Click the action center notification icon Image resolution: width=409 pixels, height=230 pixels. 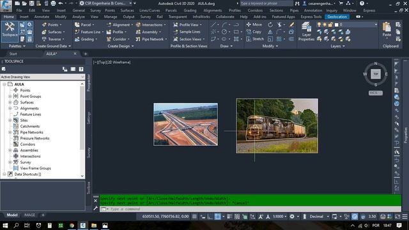tap(399, 226)
